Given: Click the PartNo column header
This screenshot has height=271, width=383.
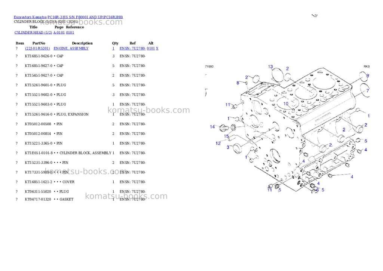Looking at the screenshot, I should coord(39,43).
